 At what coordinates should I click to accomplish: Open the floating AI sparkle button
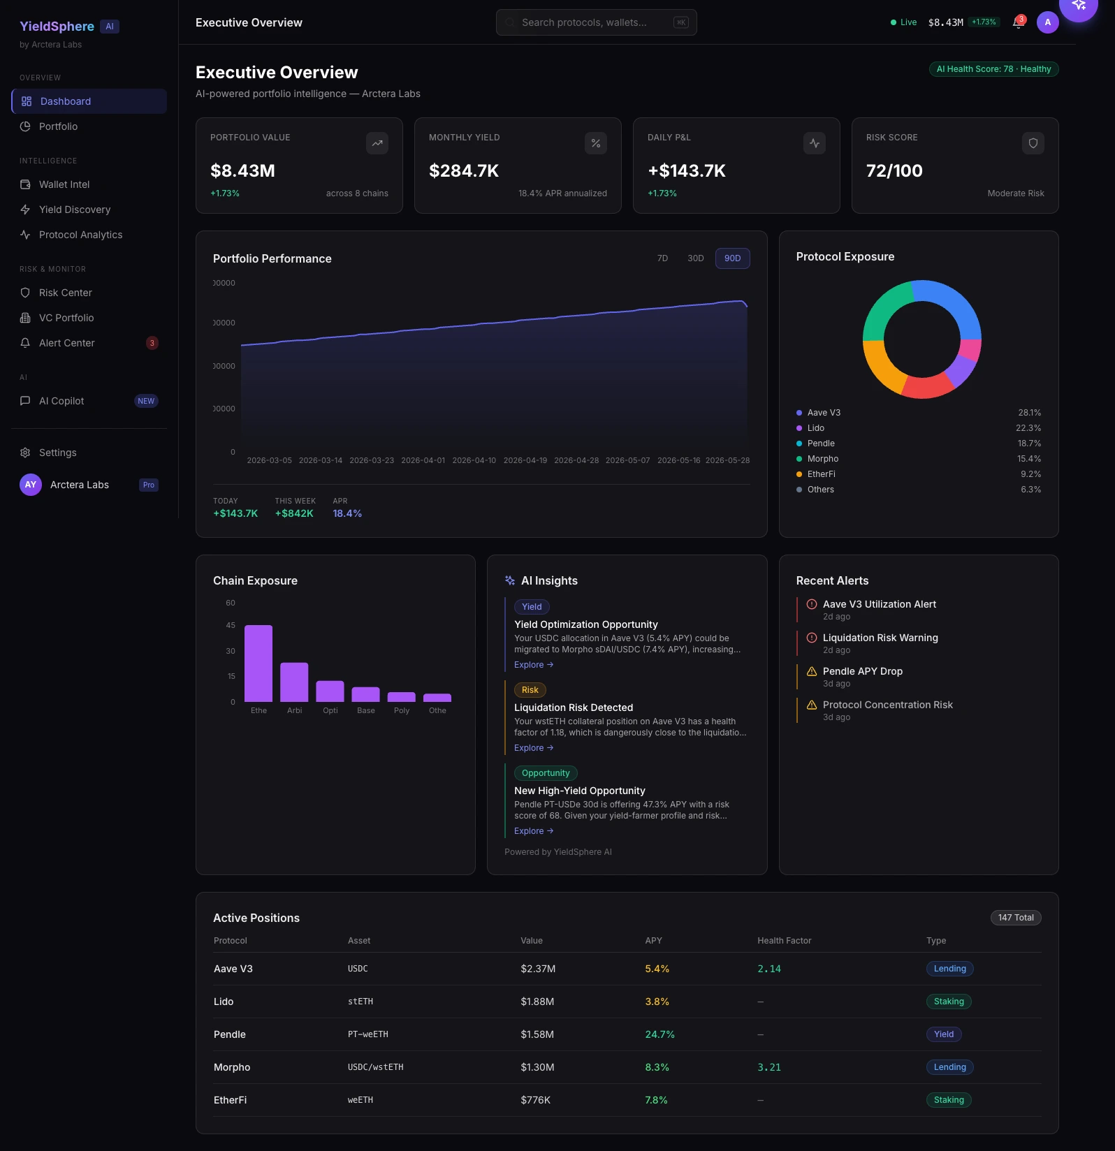point(1079,6)
